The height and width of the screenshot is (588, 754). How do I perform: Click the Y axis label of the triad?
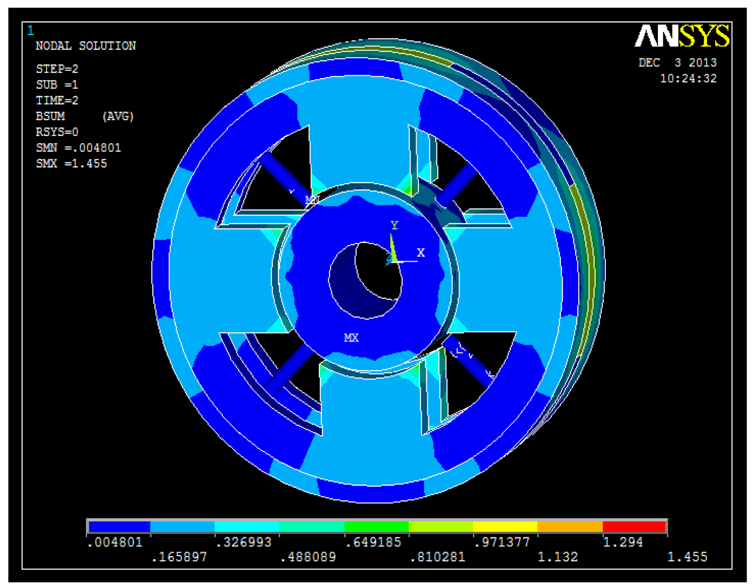394,225
